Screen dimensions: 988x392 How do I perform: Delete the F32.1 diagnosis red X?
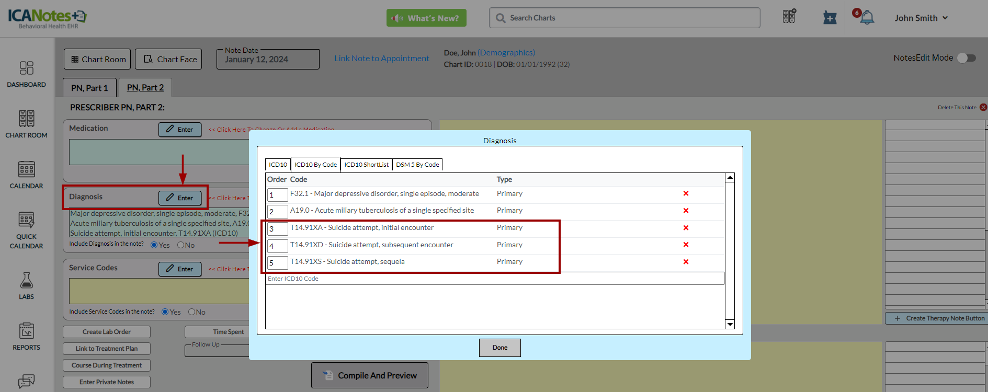(x=686, y=193)
